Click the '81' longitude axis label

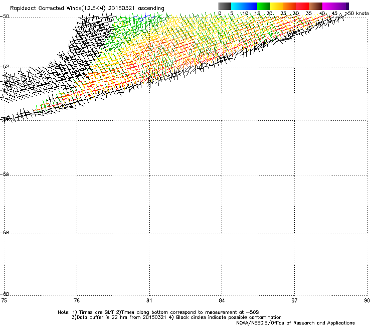point(149,300)
